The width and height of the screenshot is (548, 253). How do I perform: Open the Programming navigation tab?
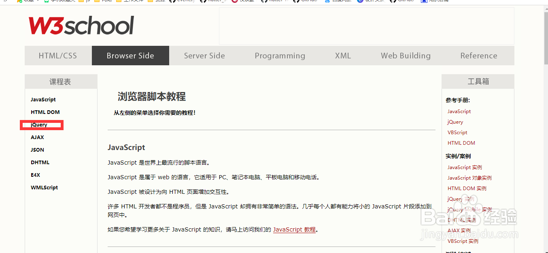click(x=280, y=56)
